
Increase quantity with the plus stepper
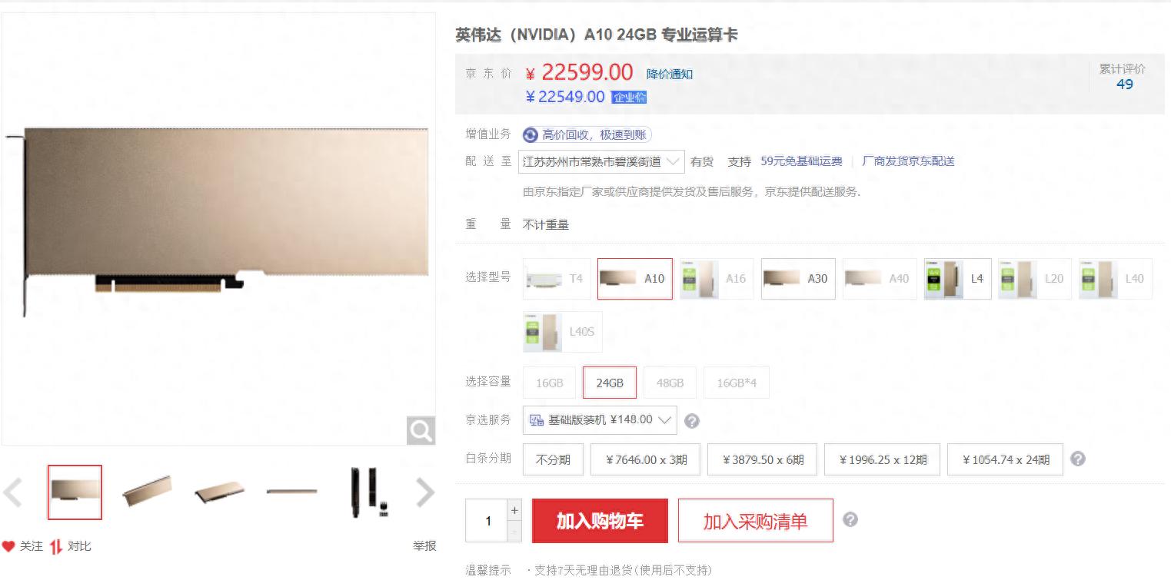[514, 510]
